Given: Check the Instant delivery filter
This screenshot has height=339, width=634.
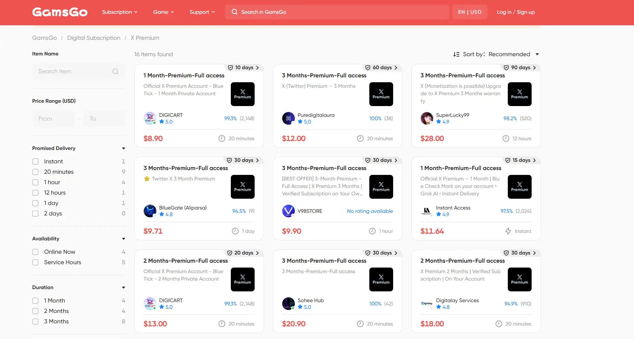Looking at the screenshot, I should (35, 161).
